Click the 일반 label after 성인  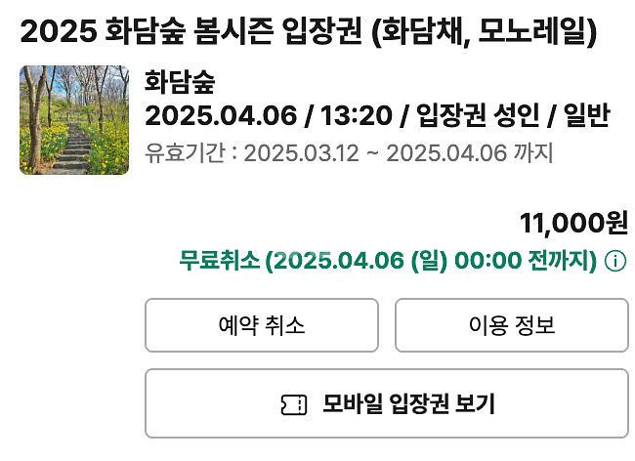point(587,116)
